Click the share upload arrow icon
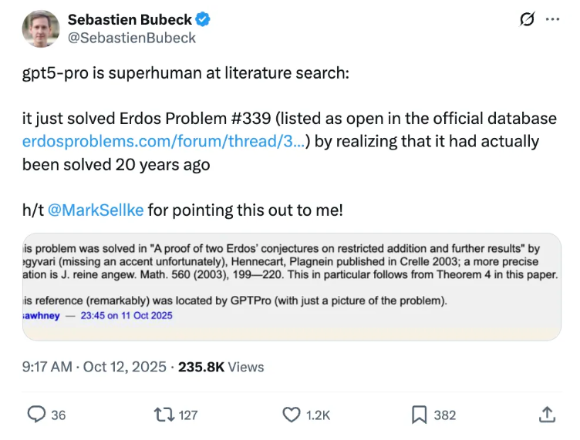580x440 pixels. pos(547,414)
